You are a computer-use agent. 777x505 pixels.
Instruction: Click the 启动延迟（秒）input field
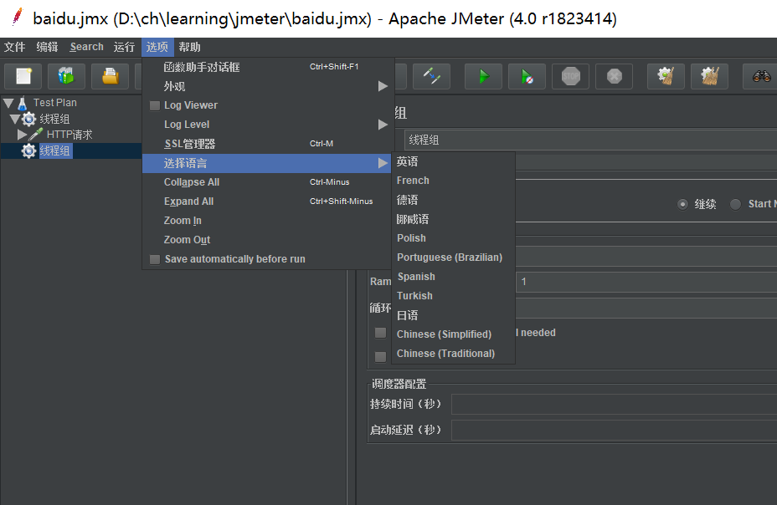pos(614,430)
